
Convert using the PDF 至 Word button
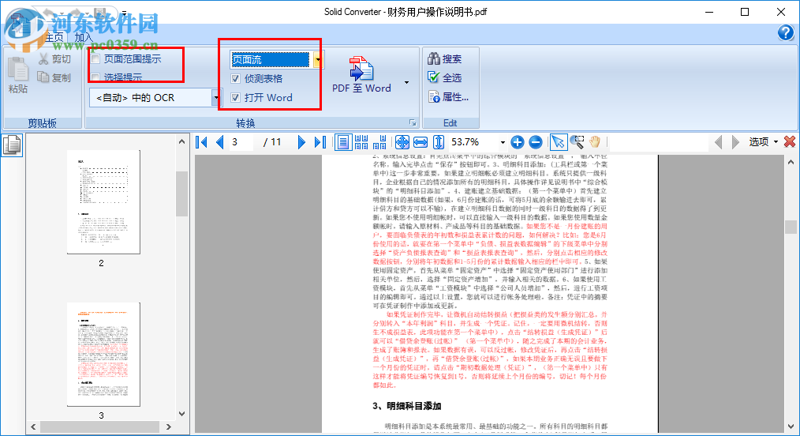coord(361,75)
